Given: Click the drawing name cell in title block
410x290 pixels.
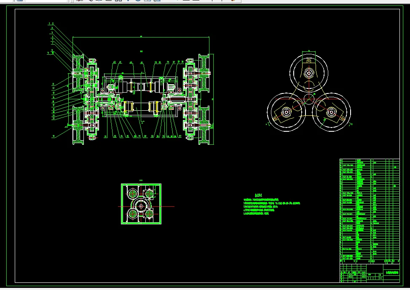Looking at the screenshot, I should click(x=391, y=272).
